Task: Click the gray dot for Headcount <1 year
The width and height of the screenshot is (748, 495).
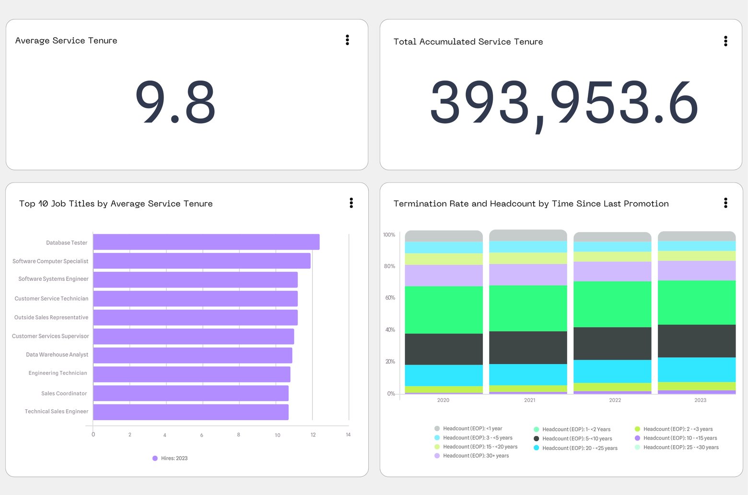Action: click(437, 428)
